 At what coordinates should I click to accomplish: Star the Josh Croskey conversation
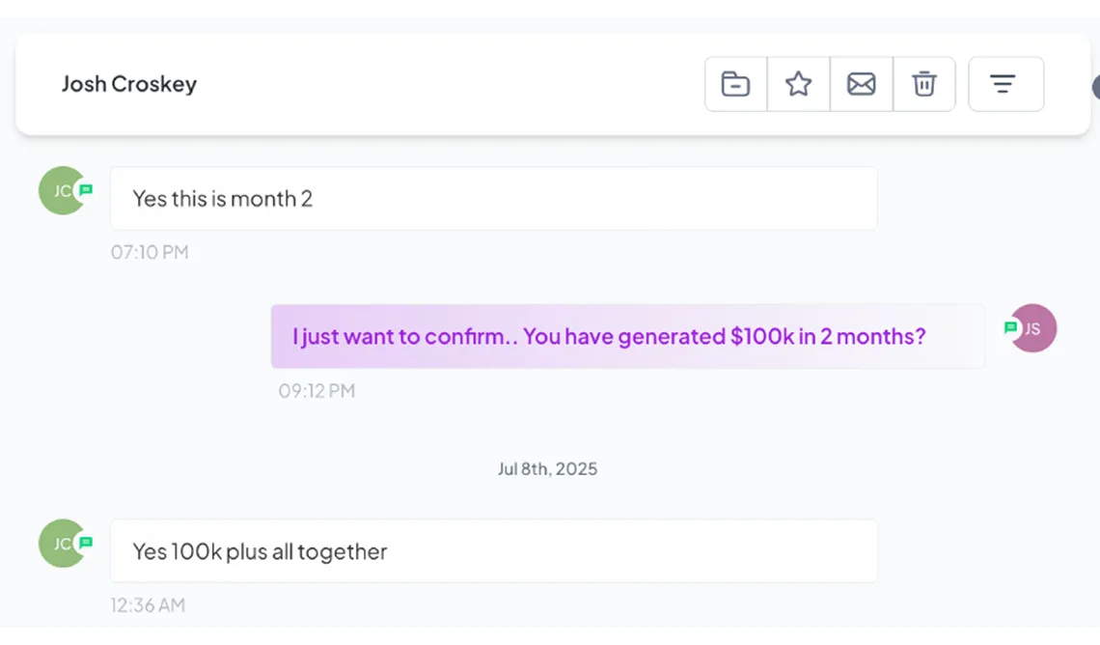pyautogui.click(x=798, y=84)
